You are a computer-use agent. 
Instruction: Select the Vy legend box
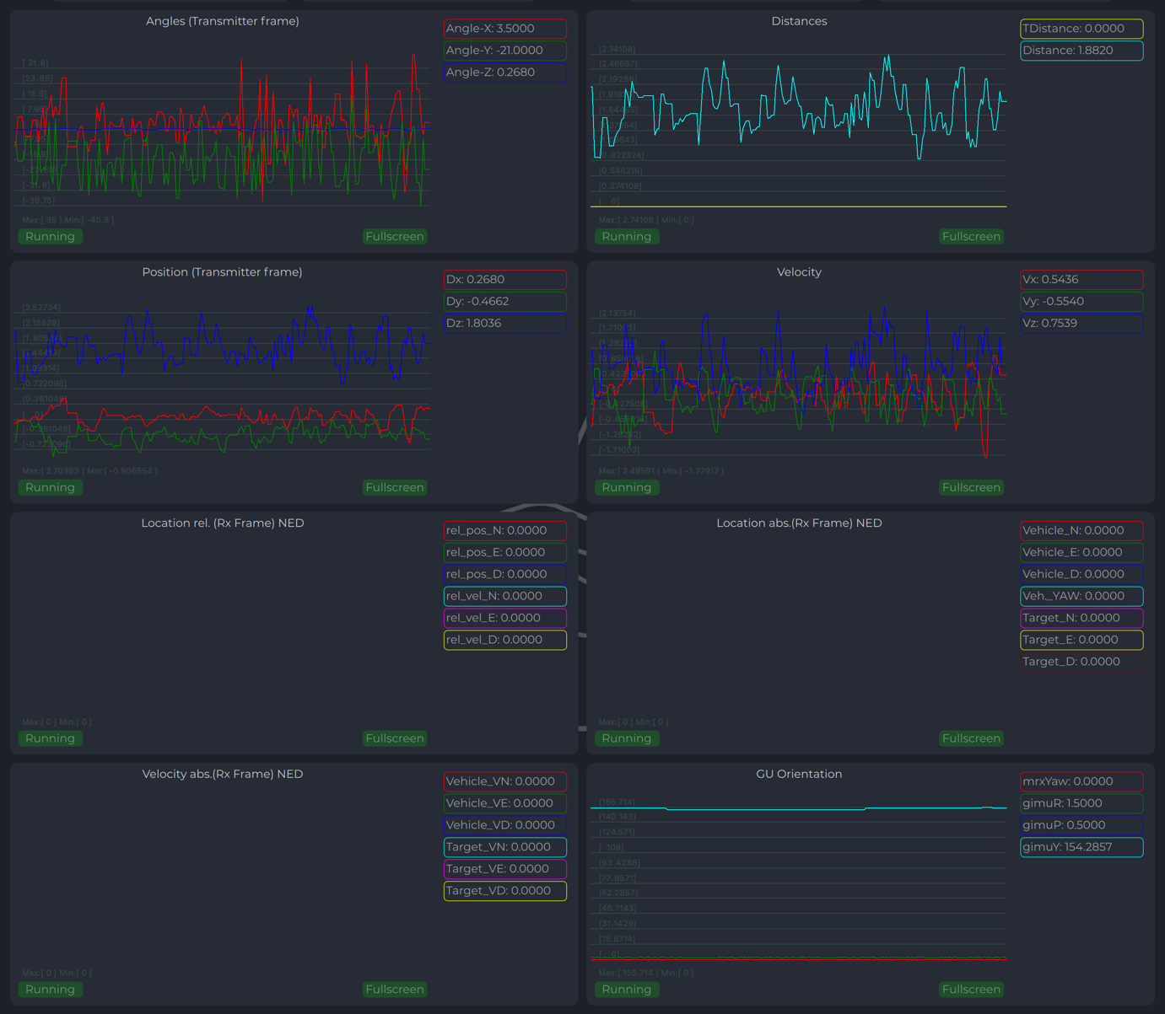(x=1081, y=302)
